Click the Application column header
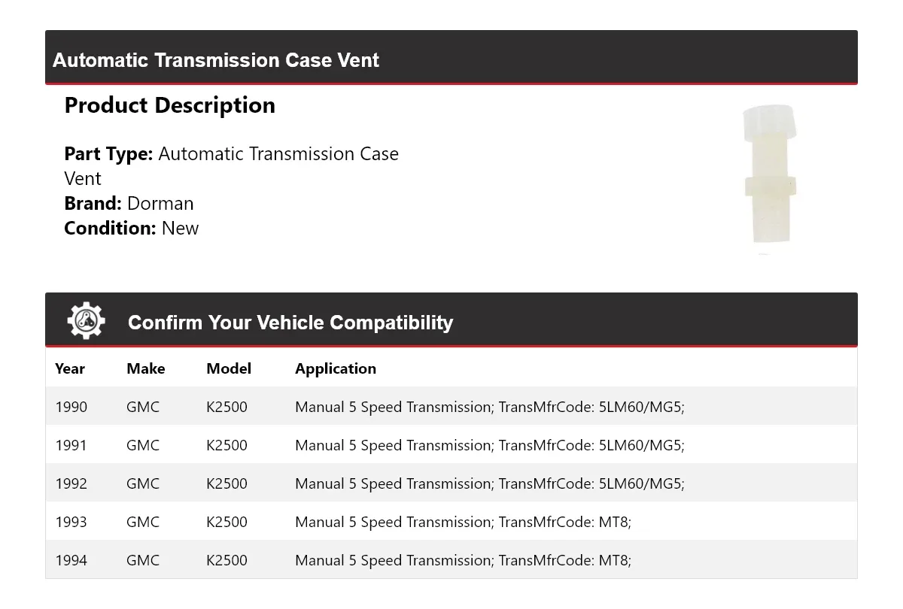903x609 pixels. [336, 368]
